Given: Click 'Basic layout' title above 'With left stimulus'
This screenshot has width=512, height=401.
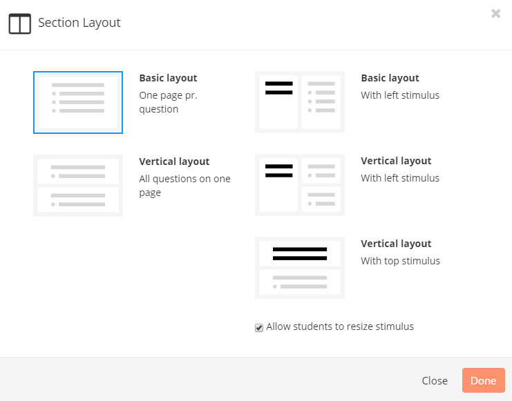Looking at the screenshot, I should 390,78.
